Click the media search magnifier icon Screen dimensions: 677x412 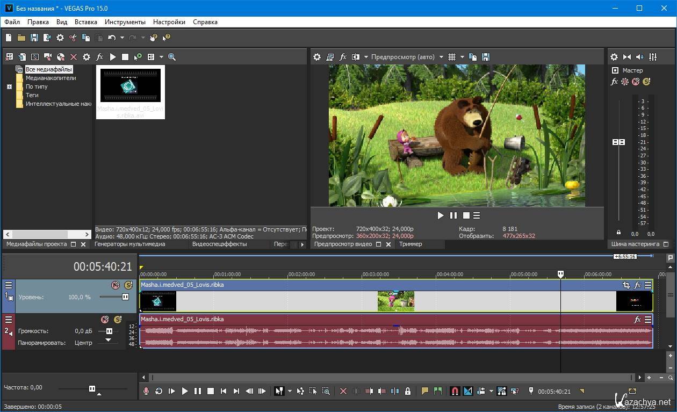point(172,57)
